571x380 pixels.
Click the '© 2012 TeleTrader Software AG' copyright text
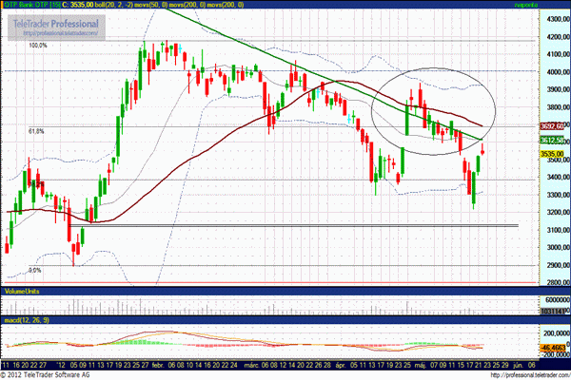coord(45,375)
